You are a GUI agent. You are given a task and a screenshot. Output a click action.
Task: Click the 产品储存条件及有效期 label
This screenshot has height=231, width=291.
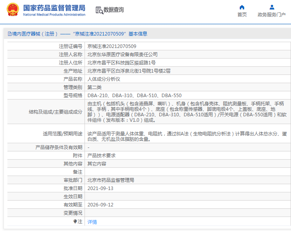click(59, 147)
